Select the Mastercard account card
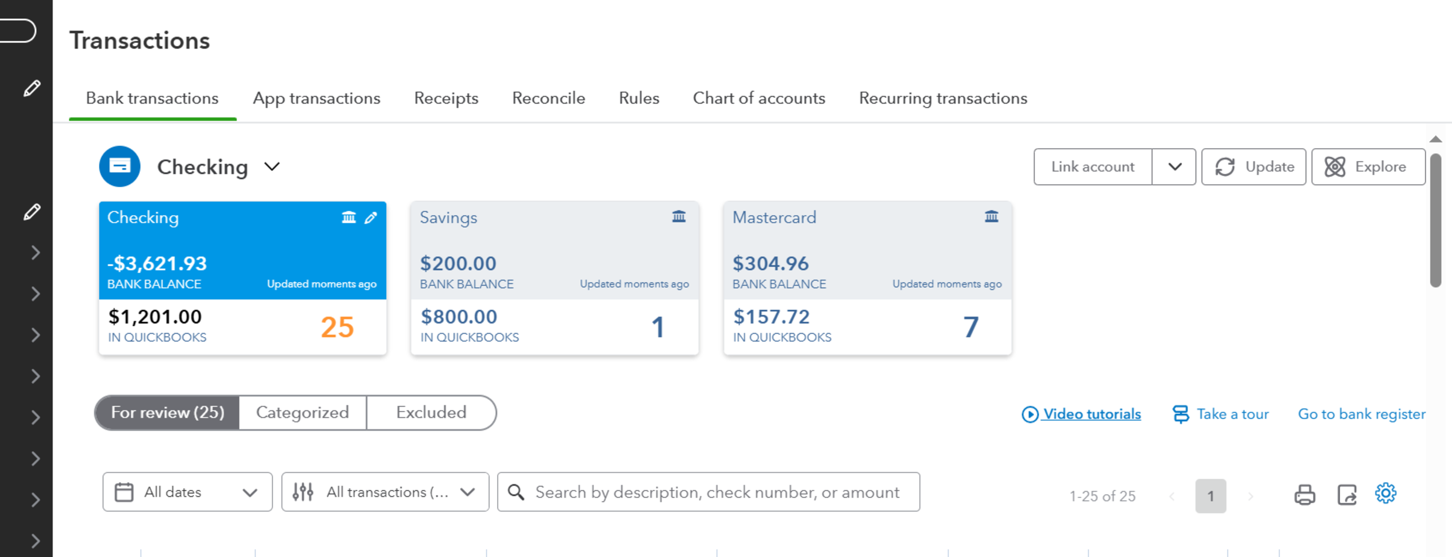The width and height of the screenshot is (1452, 557). (867, 278)
